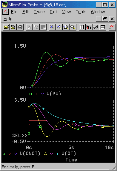Click the Cut scissors icon
Viewport: 117px width, 171px height.
coord(29,27)
